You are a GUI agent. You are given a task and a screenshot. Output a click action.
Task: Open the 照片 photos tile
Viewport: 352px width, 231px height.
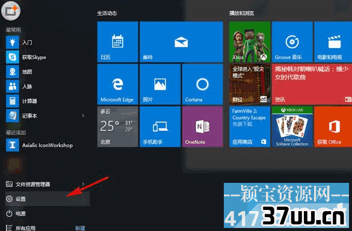point(160,84)
